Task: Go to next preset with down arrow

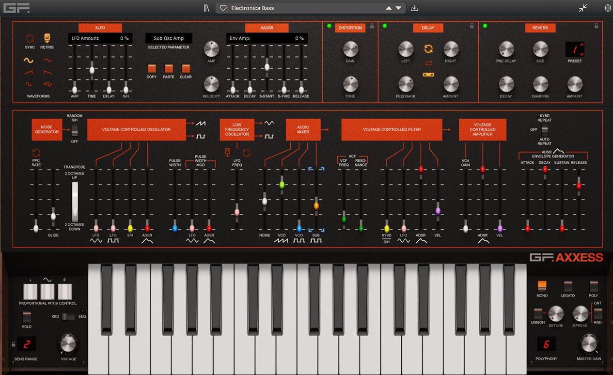Action: pyautogui.click(x=398, y=8)
